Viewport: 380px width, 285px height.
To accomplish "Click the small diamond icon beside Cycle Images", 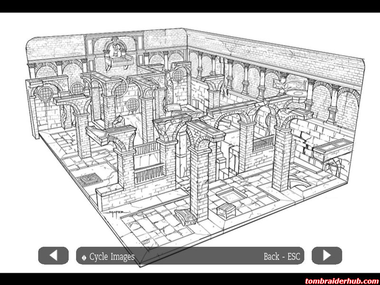I will [84, 257].
